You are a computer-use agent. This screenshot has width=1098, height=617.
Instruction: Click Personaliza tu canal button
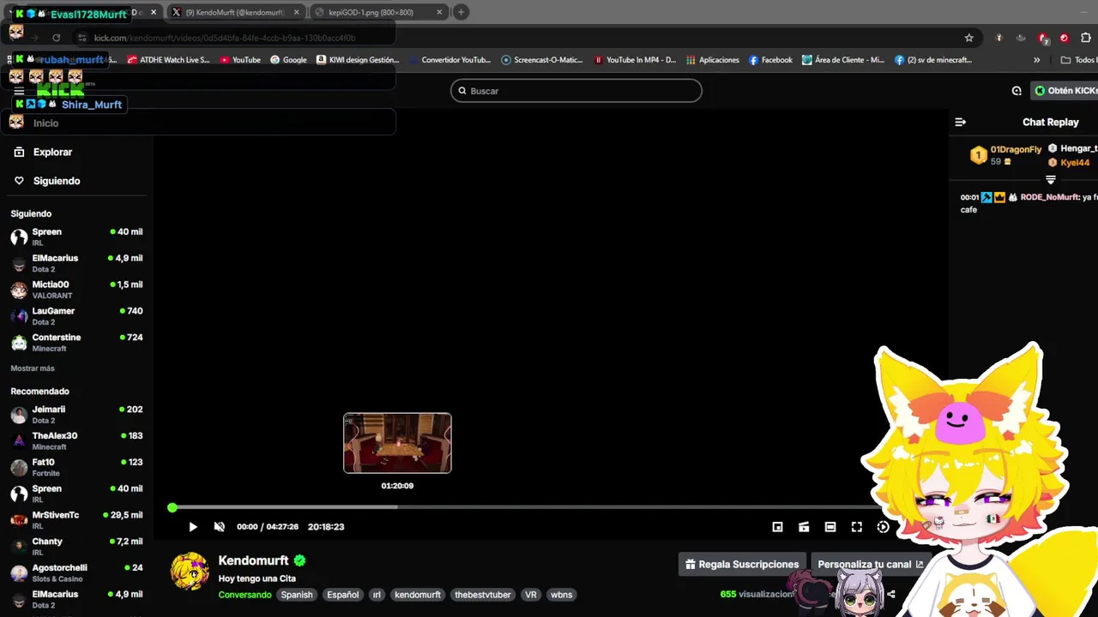(x=870, y=564)
